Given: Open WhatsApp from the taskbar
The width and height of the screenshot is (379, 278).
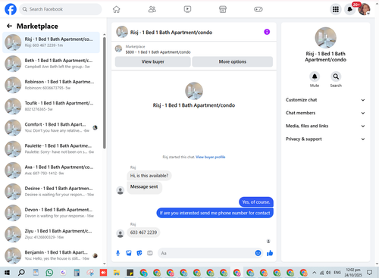Looking at the screenshot, I should click(49, 273).
